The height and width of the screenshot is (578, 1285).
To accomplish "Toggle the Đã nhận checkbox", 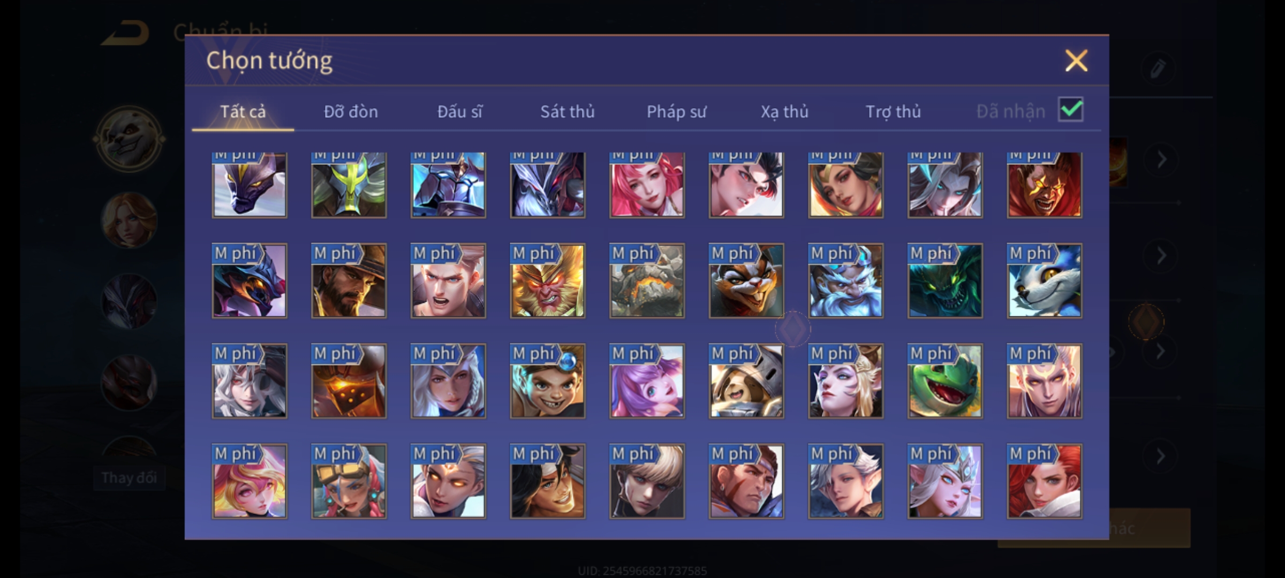I will [1071, 110].
